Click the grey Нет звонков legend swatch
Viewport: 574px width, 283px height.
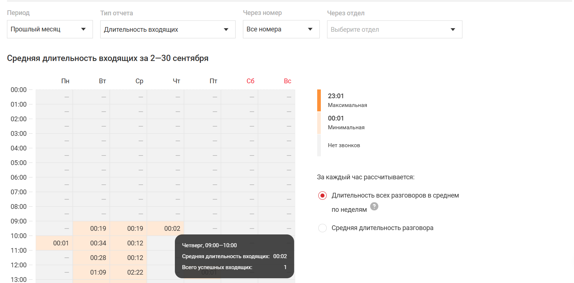coord(319,145)
